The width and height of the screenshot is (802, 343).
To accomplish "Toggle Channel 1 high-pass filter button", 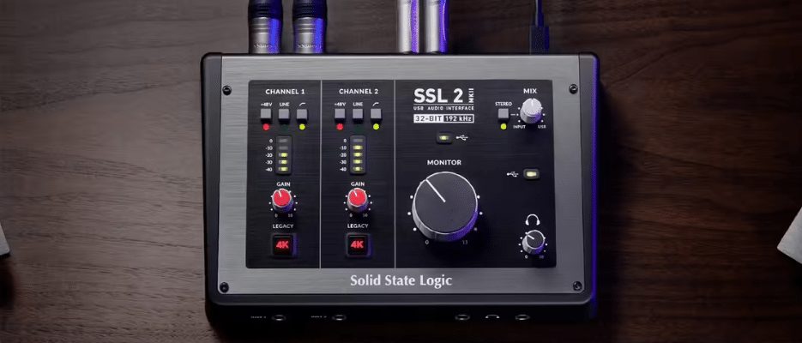I will (302, 114).
